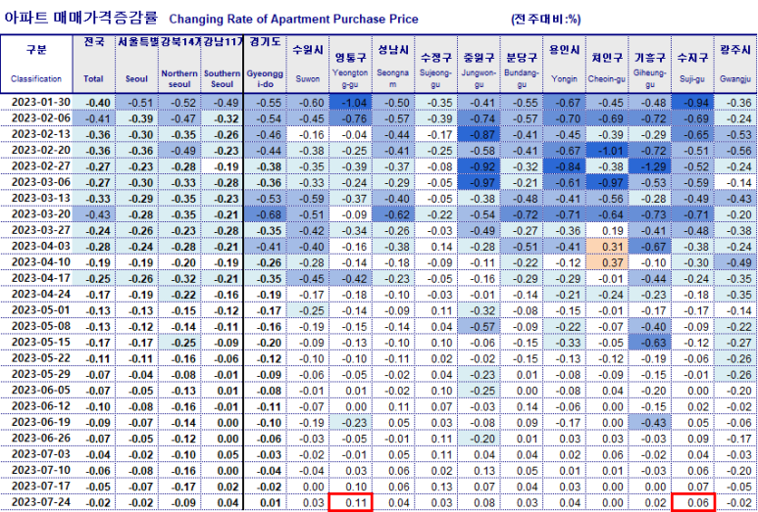The width and height of the screenshot is (758, 512).
Task: Click the date cell '2023-05-22'
Action: (x=36, y=358)
